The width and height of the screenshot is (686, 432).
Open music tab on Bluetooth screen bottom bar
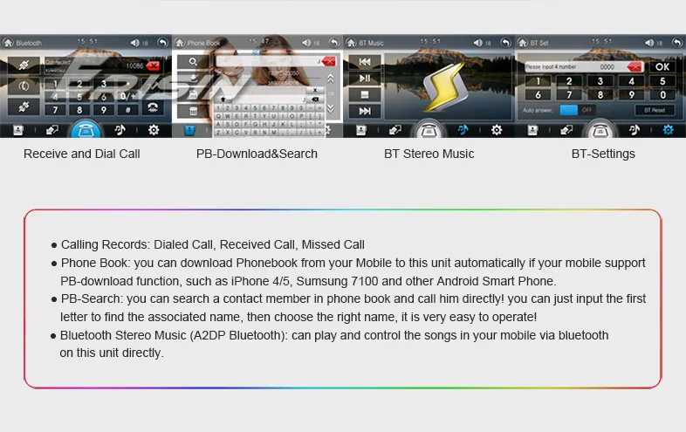click(120, 130)
